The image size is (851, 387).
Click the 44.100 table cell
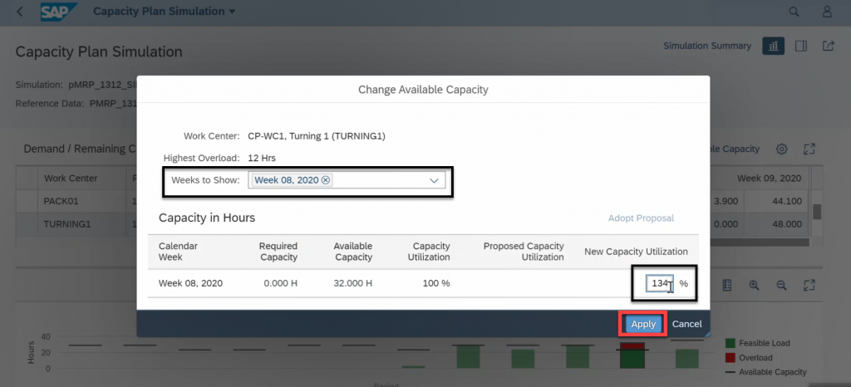pyautogui.click(x=786, y=201)
